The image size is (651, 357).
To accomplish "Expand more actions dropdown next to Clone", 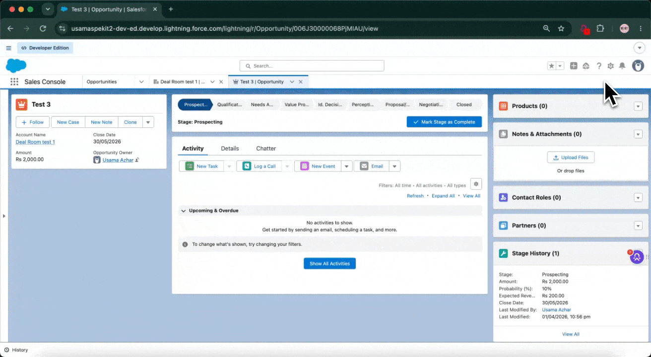I will point(148,122).
